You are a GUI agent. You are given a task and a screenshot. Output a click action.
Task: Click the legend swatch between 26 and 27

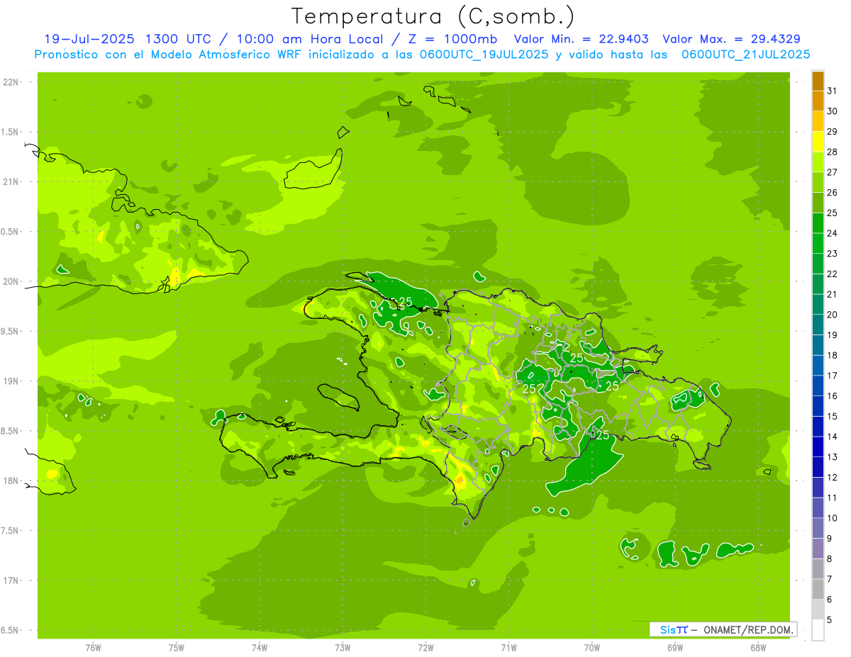click(818, 182)
